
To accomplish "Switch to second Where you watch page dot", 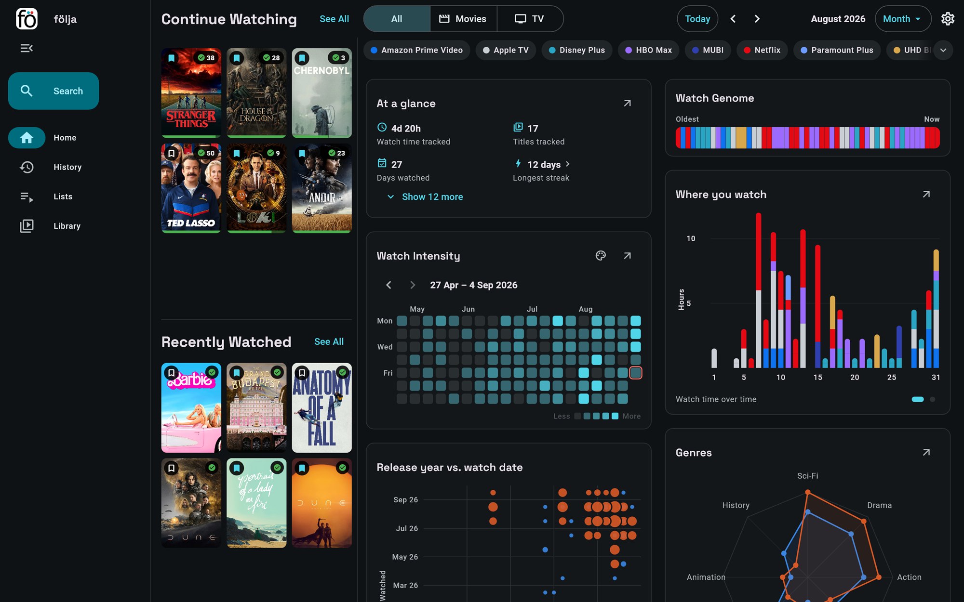I will [932, 399].
